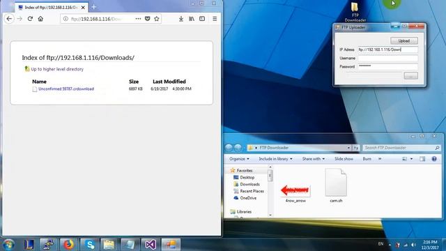Open Firefox from taskbar
The height and width of the screenshot is (251, 446).
click(x=68, y=245)
